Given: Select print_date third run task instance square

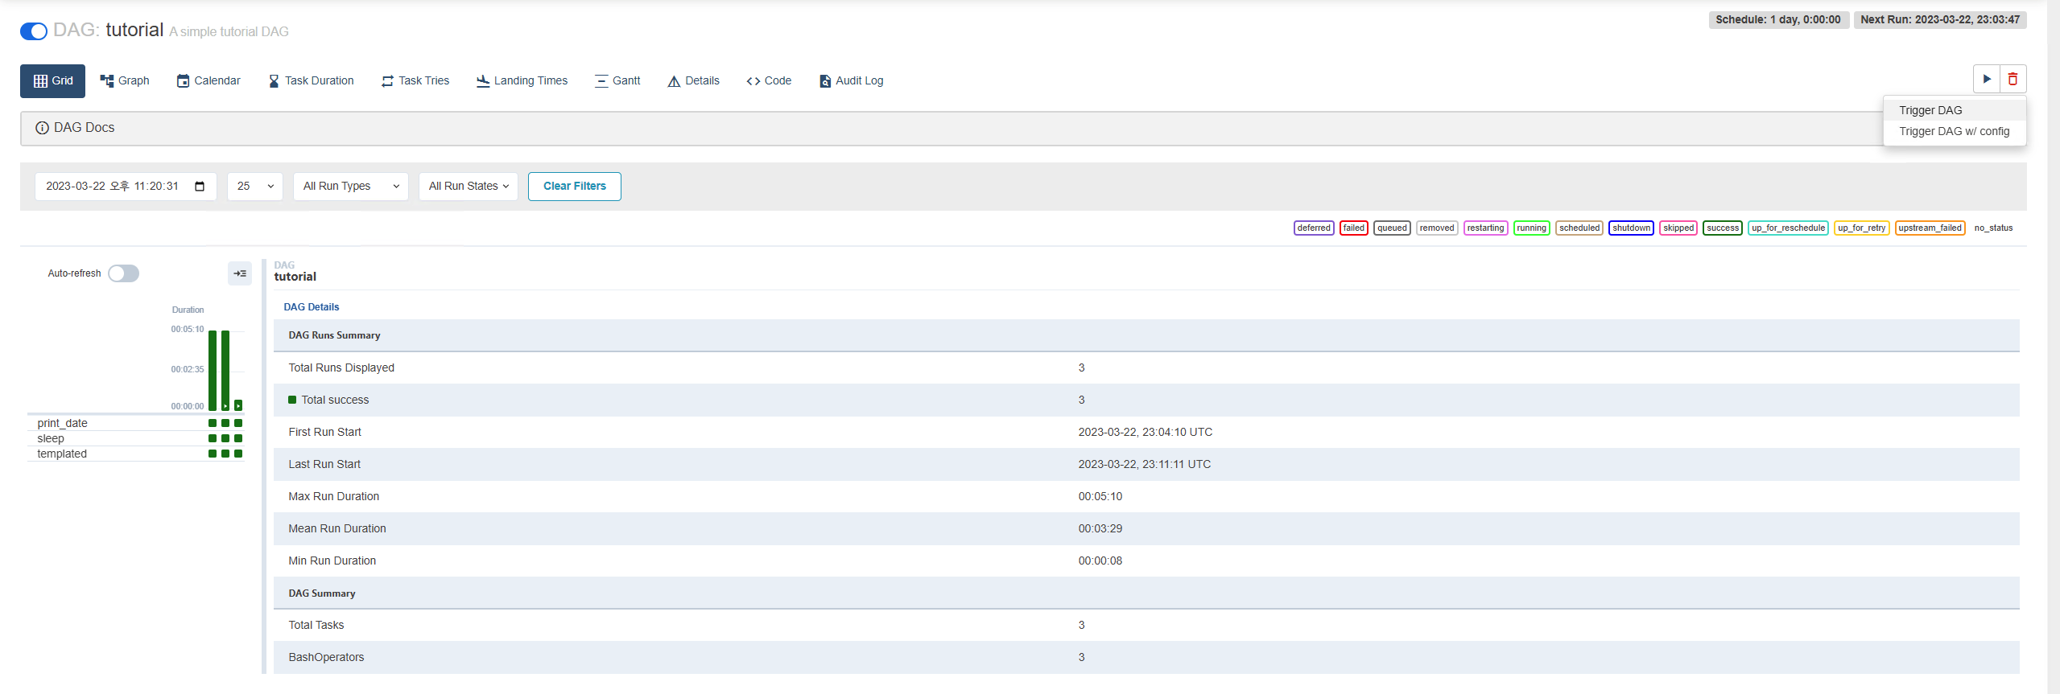Looking at the screenshot, I should (238, 424).
